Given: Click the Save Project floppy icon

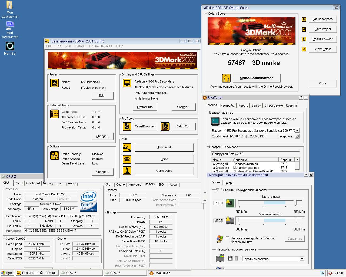Looking at the screenshot, I should [304, 29].
